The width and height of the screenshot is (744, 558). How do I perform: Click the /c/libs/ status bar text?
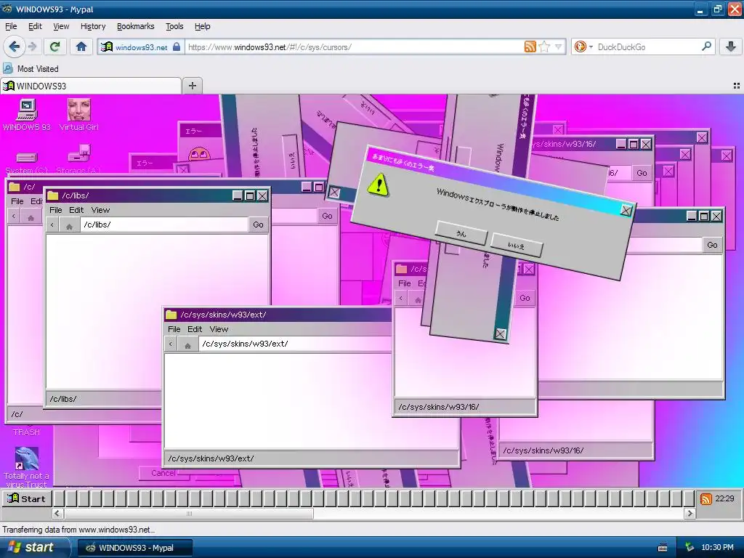click(63, 399)
